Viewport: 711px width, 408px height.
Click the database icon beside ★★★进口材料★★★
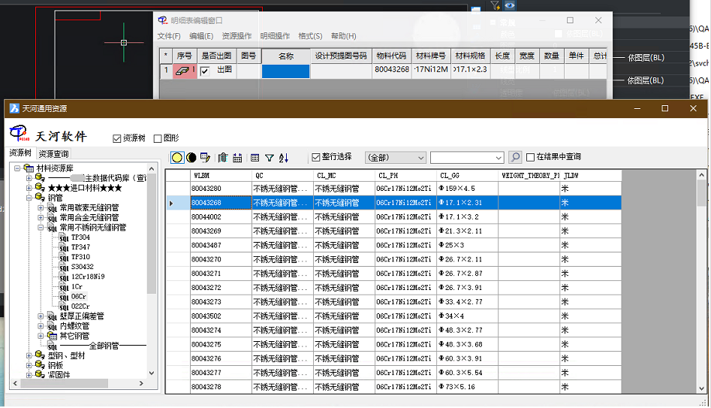41,187
